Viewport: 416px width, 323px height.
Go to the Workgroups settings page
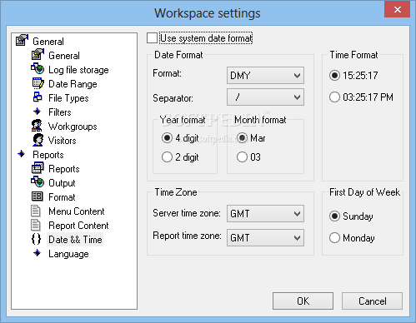(73, 127)
